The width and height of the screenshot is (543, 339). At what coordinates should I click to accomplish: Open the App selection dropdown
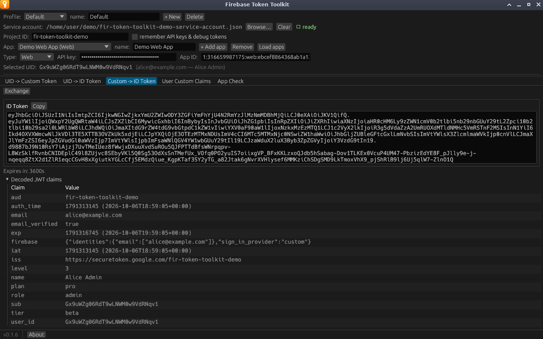(64, 47)
